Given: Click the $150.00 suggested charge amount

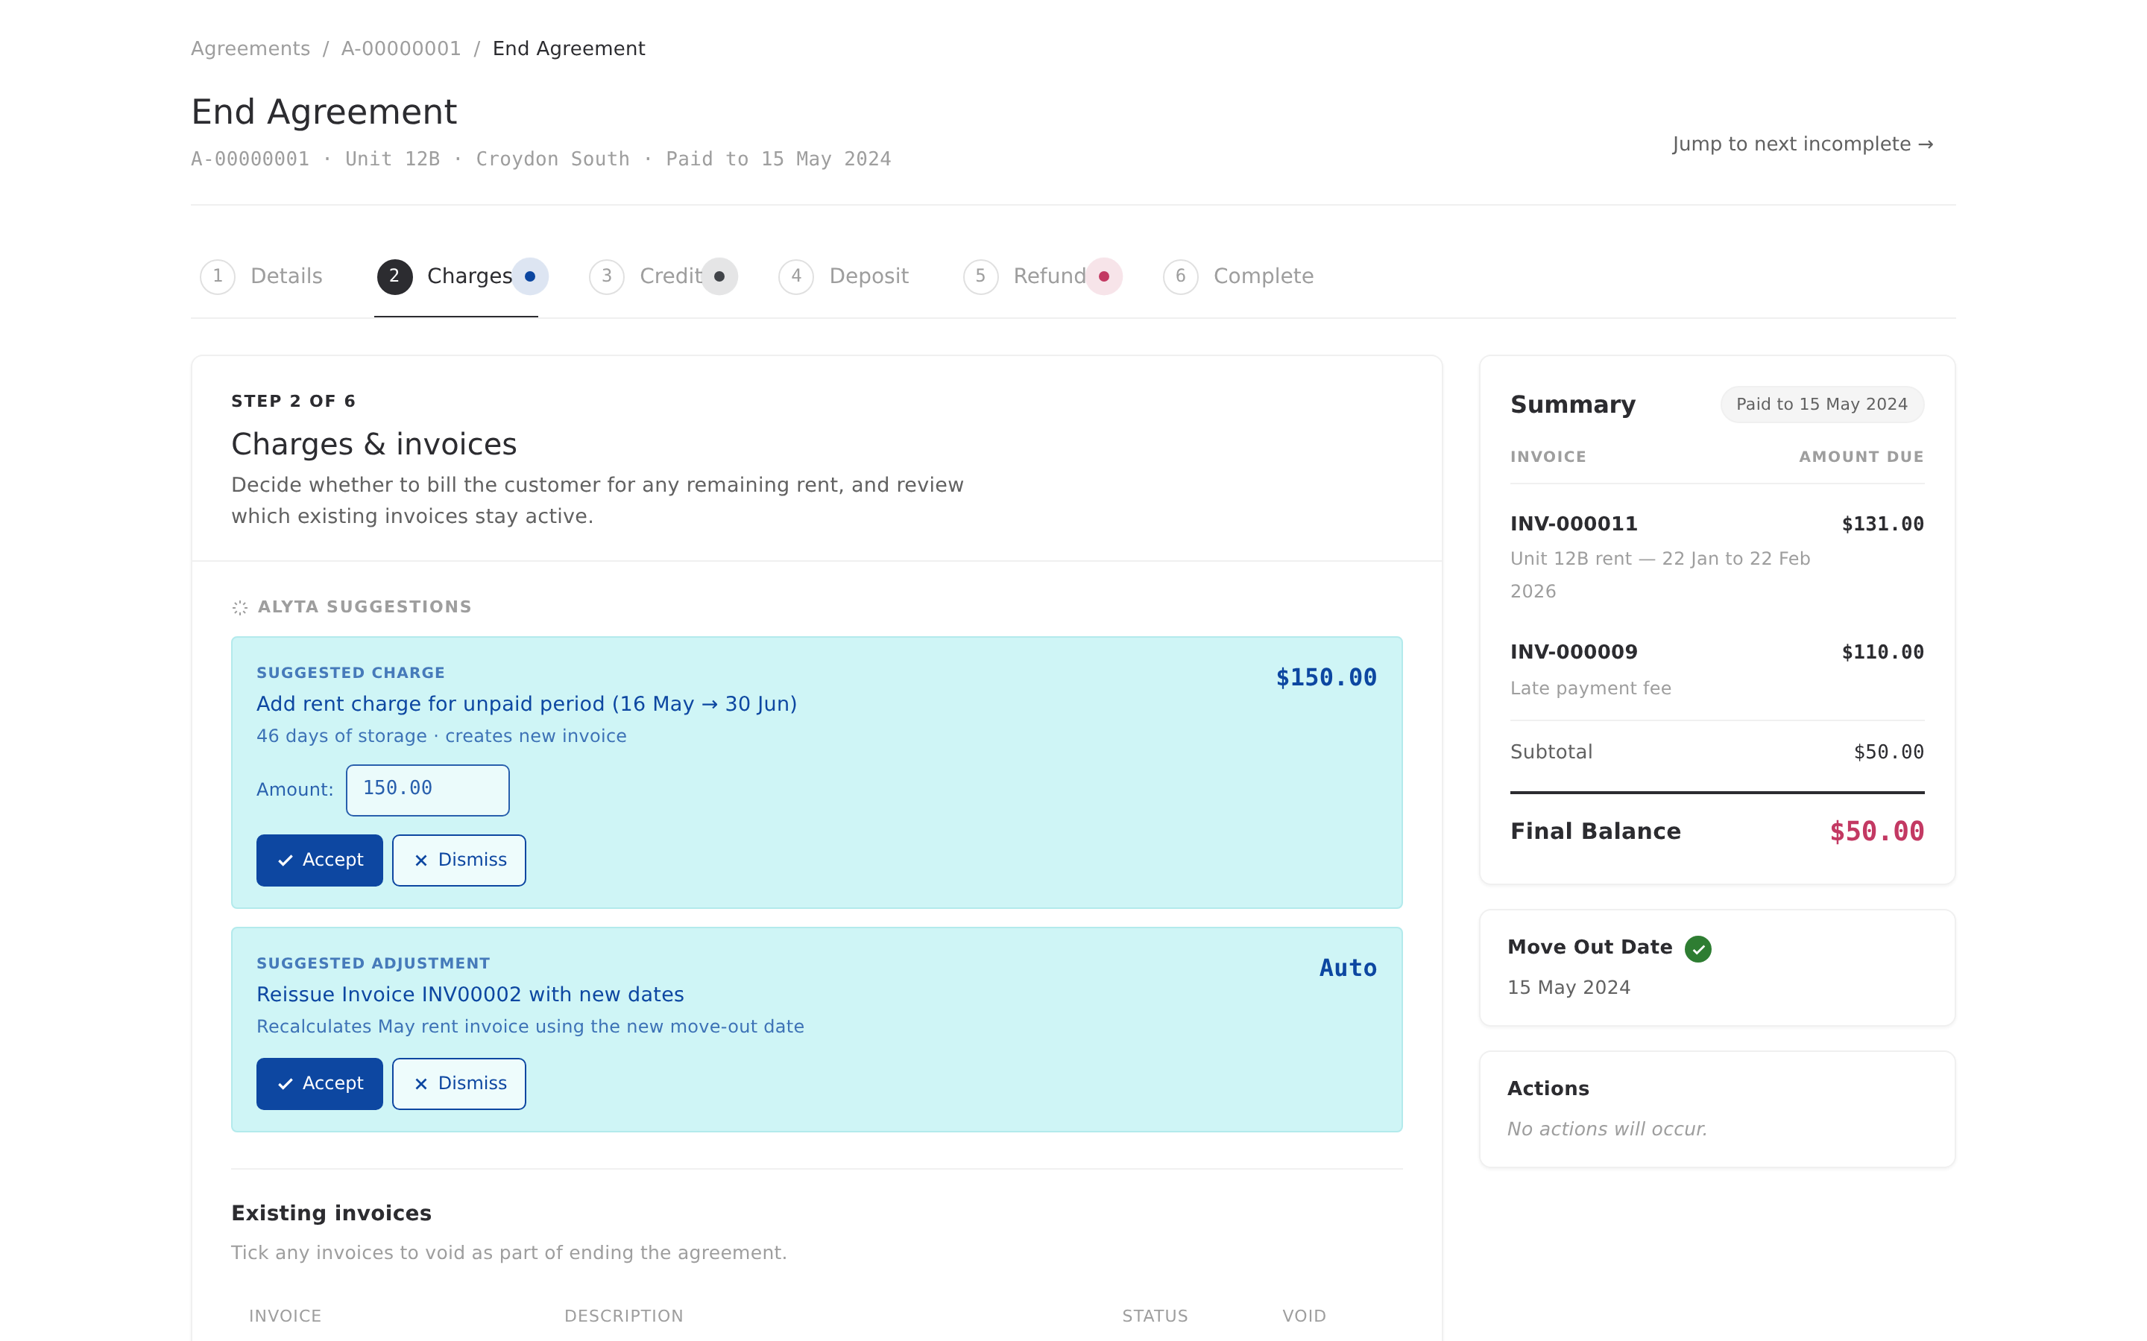Looking at the screenshot, I should pos(1325,678).
